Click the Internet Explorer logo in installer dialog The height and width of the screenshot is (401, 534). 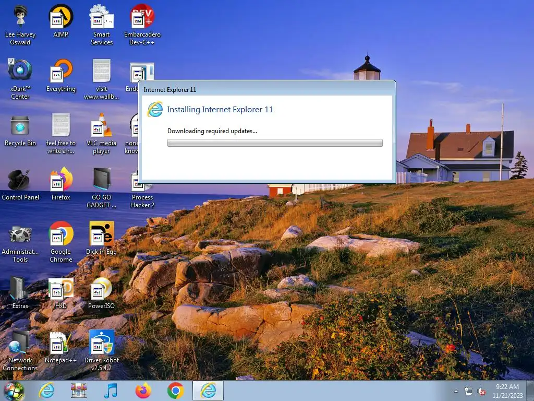155,110
